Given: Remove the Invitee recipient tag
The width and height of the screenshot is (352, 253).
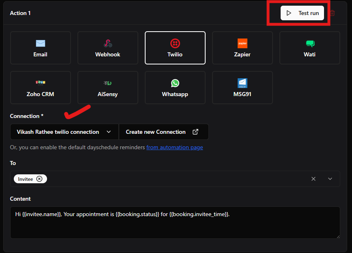Looking at the screenshot, I should pos(39,179).
